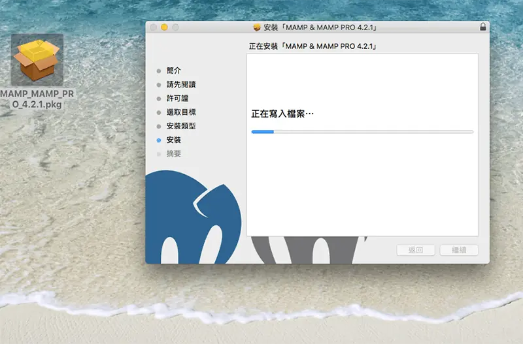Select the 選取目標 step in sidebar
Screen dimensions: 523x344
pos(181,112)
